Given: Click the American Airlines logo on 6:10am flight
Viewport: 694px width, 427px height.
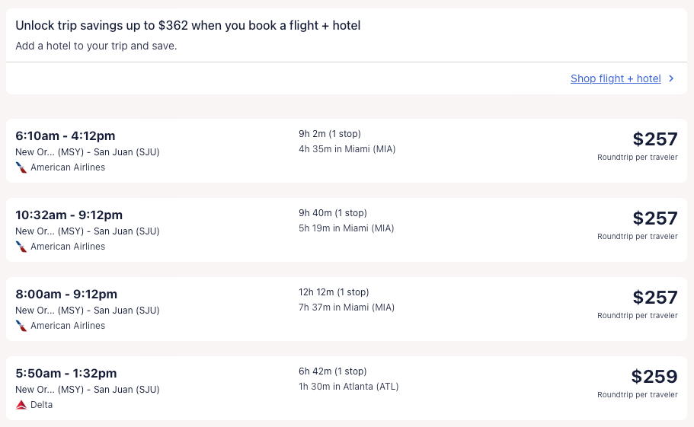Looking at the screenshot, I should [x=21, y=167].
